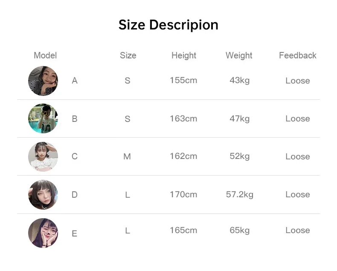
Task: Click the 57.2kg weight value
Action: click(240, 195)
